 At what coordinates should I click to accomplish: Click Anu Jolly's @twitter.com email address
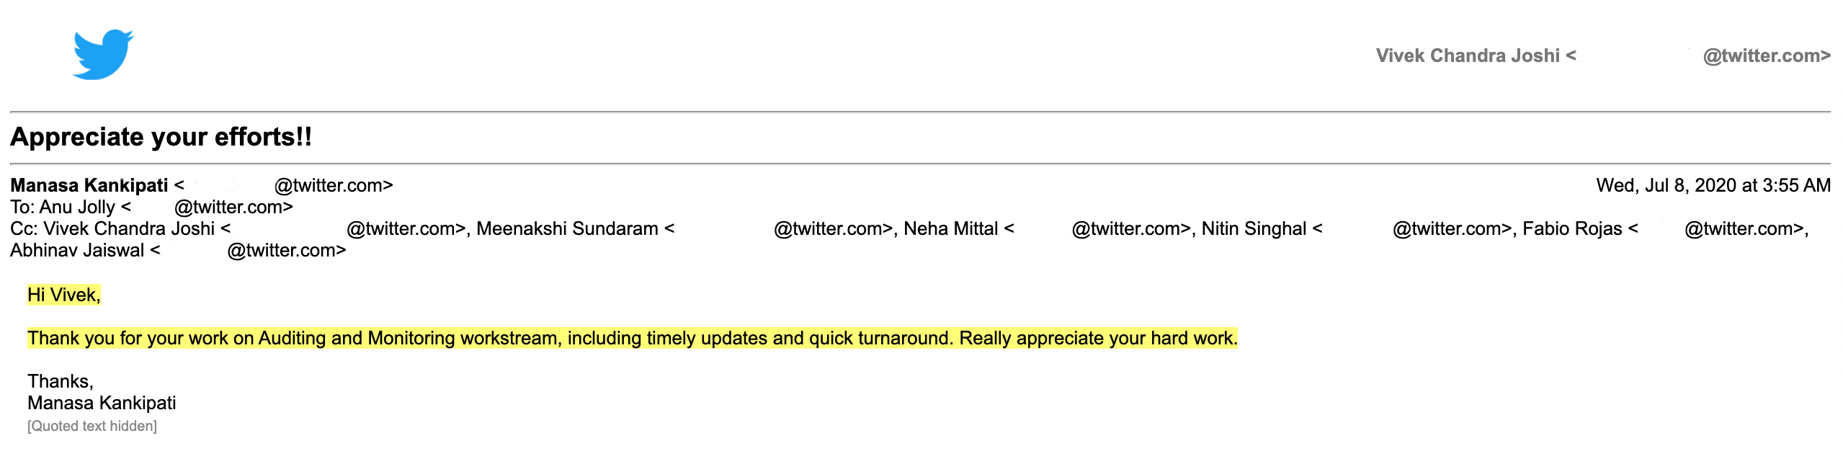(233, 207)
